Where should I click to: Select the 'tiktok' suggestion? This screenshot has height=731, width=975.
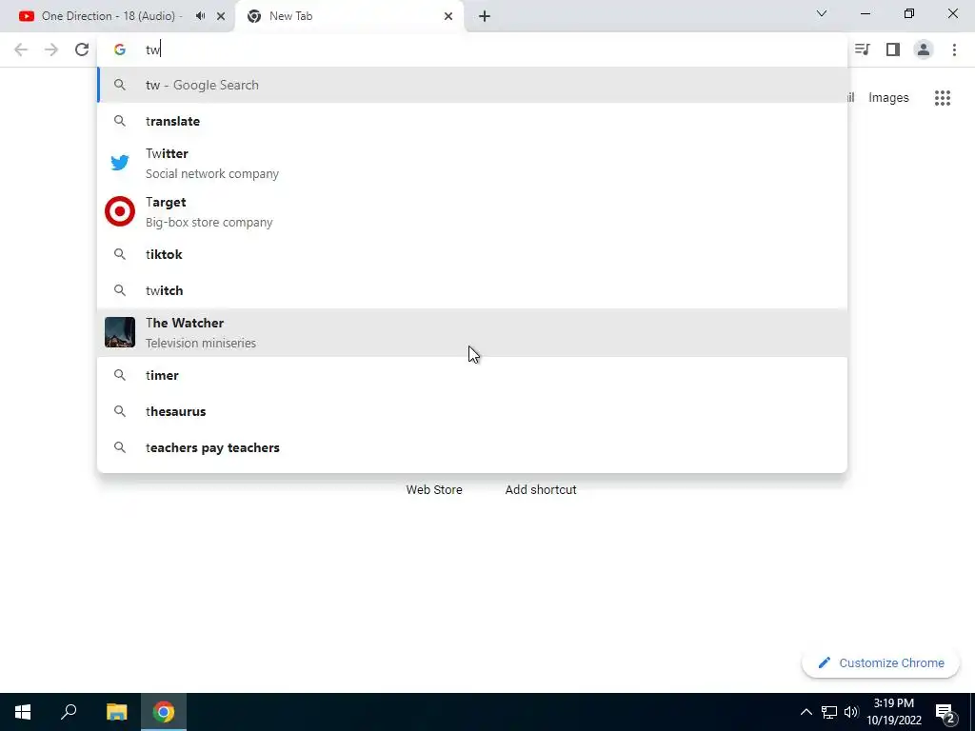472,254
